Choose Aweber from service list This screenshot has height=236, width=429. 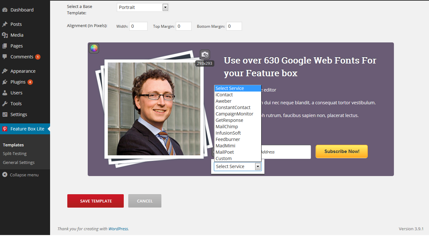pos(238,101)
